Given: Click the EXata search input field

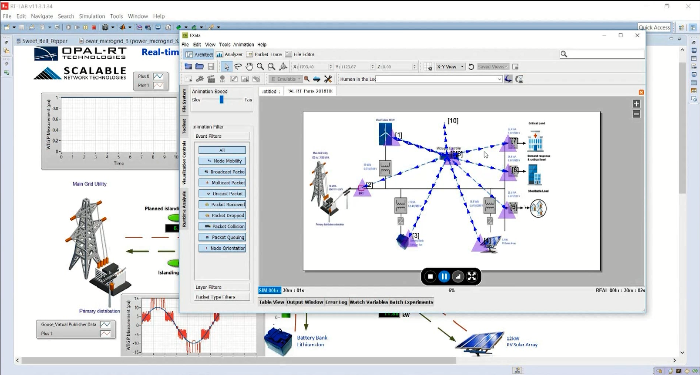Looking at the screenshot, I should coord(602,54).
